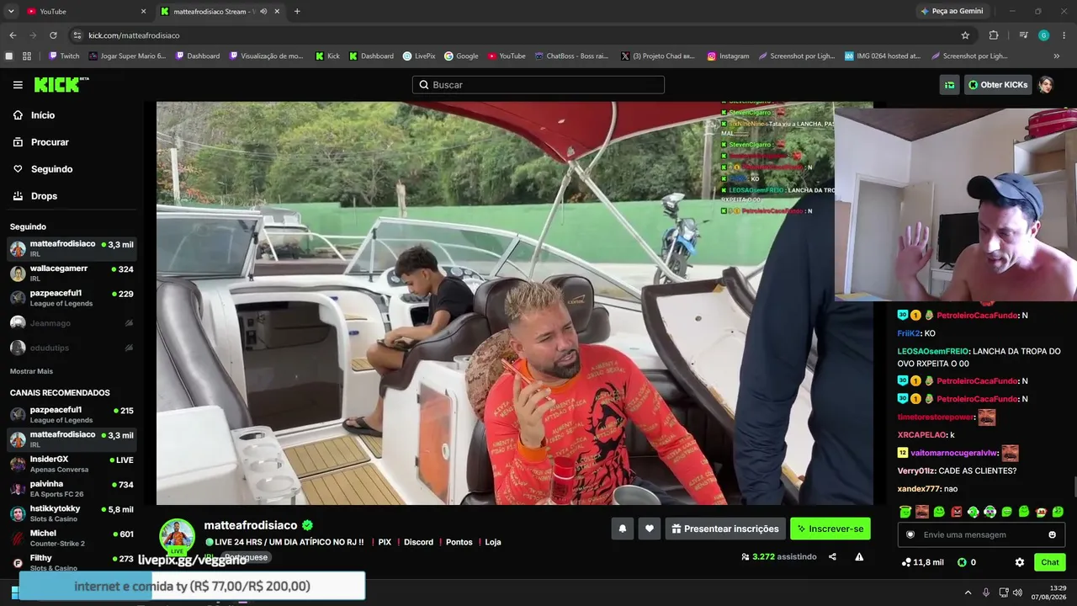Enable notifications with the bell icon
Viewport: 1077px width, 606px height.
(x=623, y=529)
